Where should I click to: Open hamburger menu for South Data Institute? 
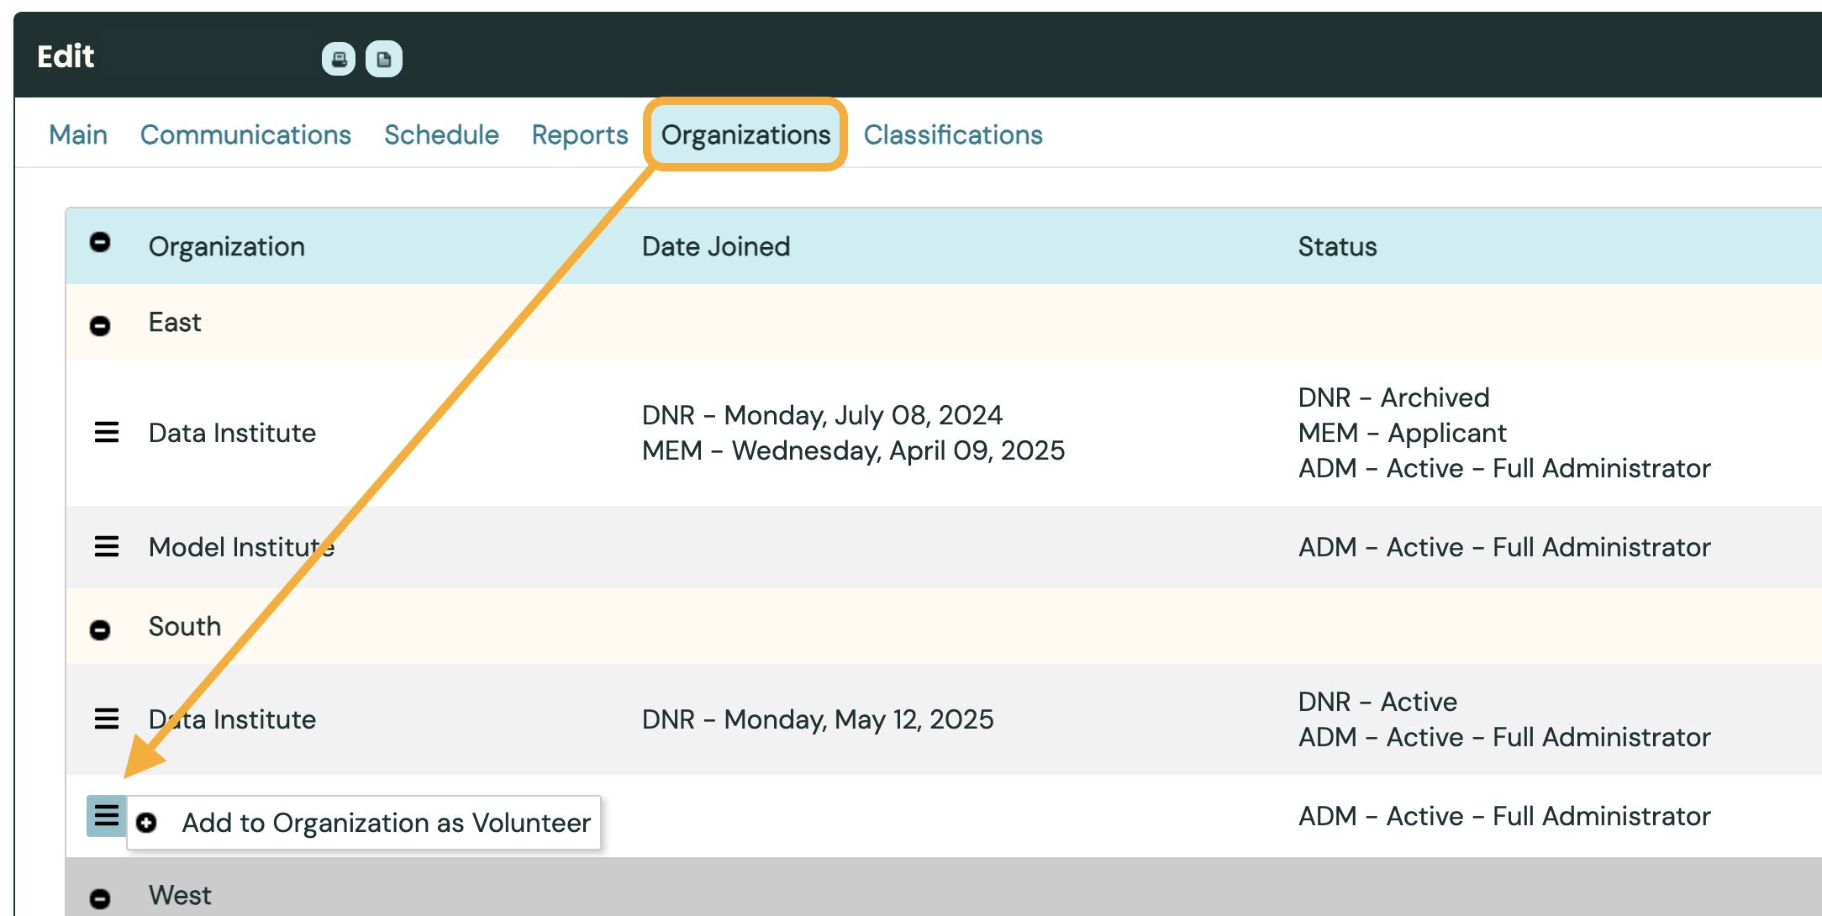pyautogui.click(x=106, y=719)
